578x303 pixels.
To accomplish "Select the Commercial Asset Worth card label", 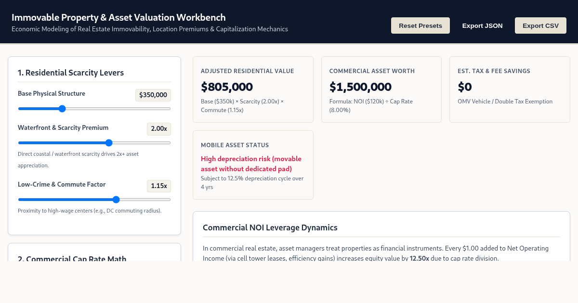I will click(372, 71).
